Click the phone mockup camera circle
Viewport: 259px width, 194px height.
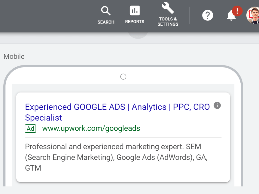click(123, 77)
